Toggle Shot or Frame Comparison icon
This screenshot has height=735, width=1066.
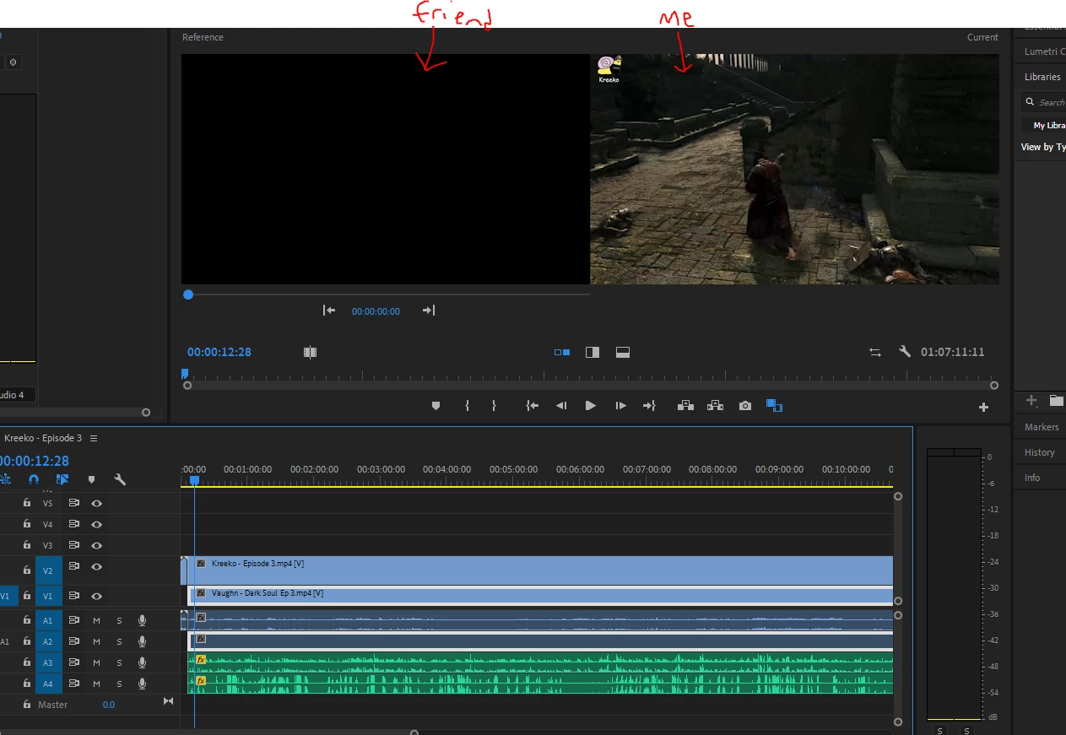(310, 353)
